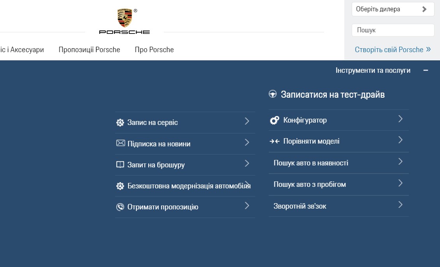Click chevron next to Зворотній зв'язок
Screen dimensions: 440x267
pyautogui.click(x=400, y=205)
